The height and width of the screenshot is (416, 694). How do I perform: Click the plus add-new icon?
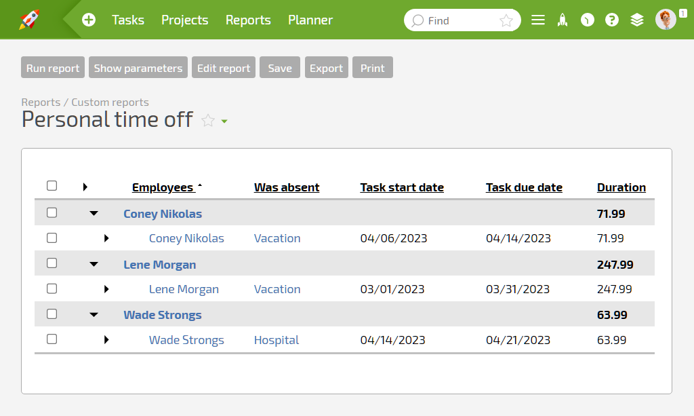tap(89, 20)
